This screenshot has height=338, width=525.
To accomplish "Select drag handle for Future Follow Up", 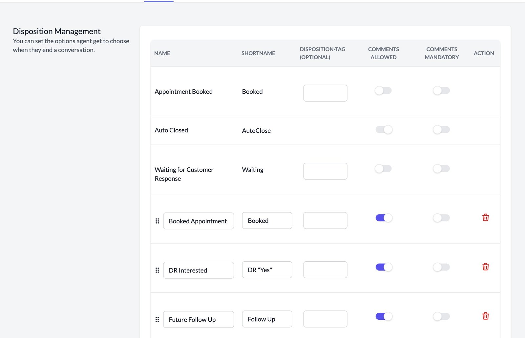I will [157, 319].
